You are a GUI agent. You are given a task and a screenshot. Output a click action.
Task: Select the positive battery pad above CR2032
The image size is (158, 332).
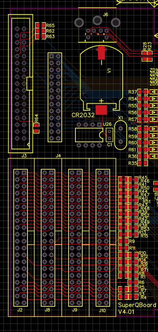point(101,110)
